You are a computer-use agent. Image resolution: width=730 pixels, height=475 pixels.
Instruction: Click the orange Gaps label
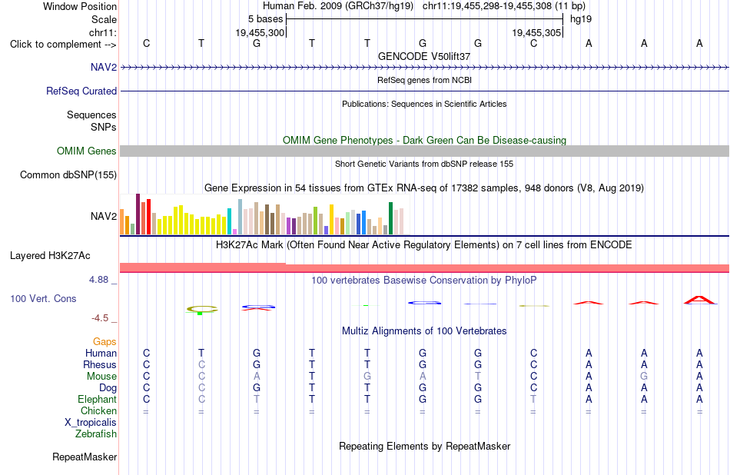pos(105,342)
